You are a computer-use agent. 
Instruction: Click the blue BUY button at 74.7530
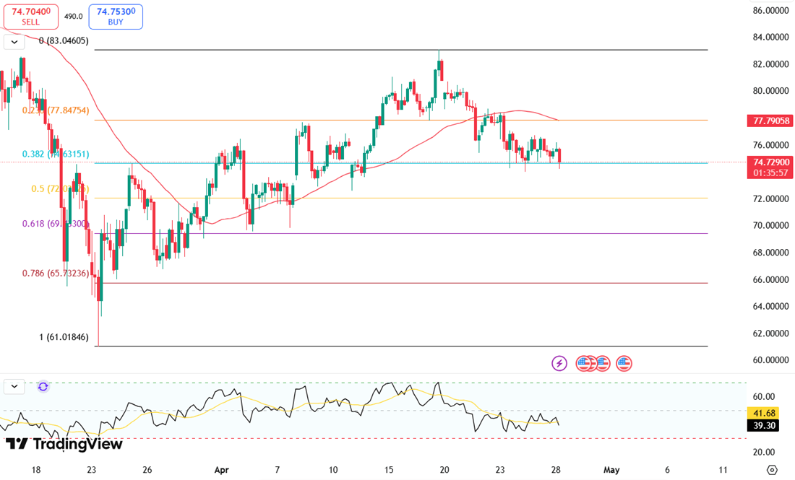116,16
